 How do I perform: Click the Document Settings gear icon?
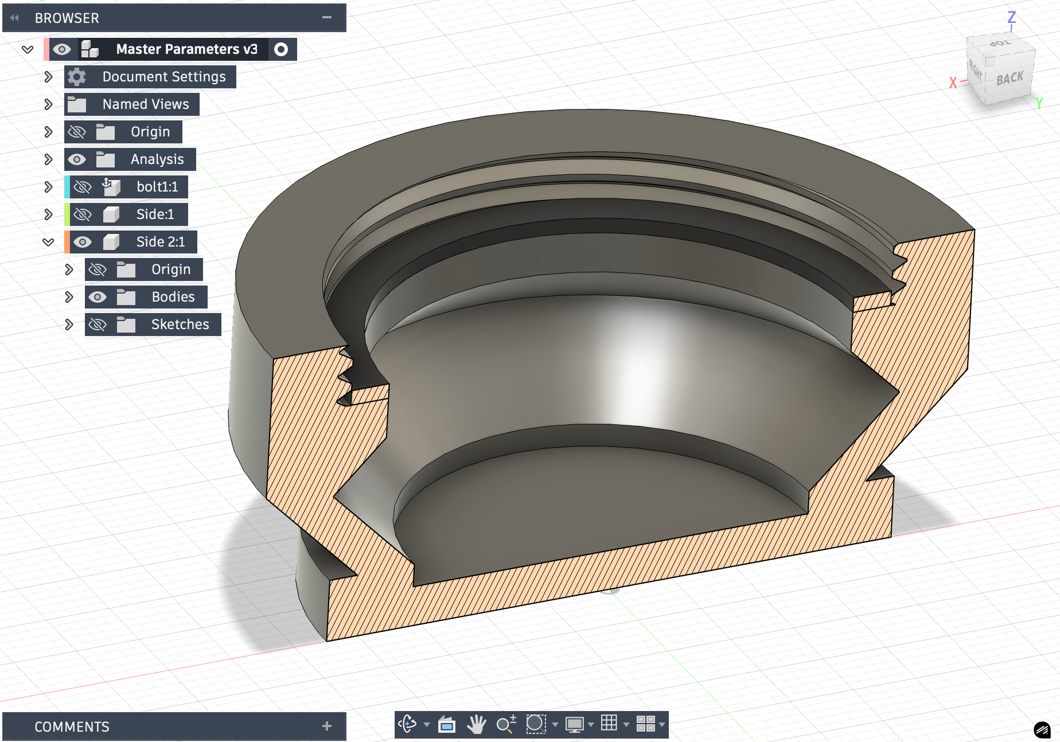76,76
